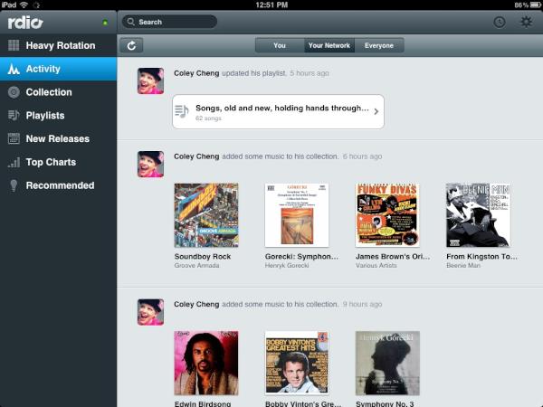Open the Wi-Fi status indicator
Viewport: 543px width, 407px height.
click(24, 5)
